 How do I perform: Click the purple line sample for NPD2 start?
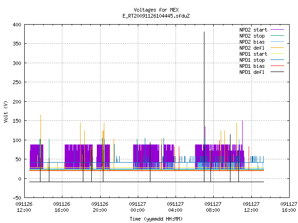click(x=278, y=30)
